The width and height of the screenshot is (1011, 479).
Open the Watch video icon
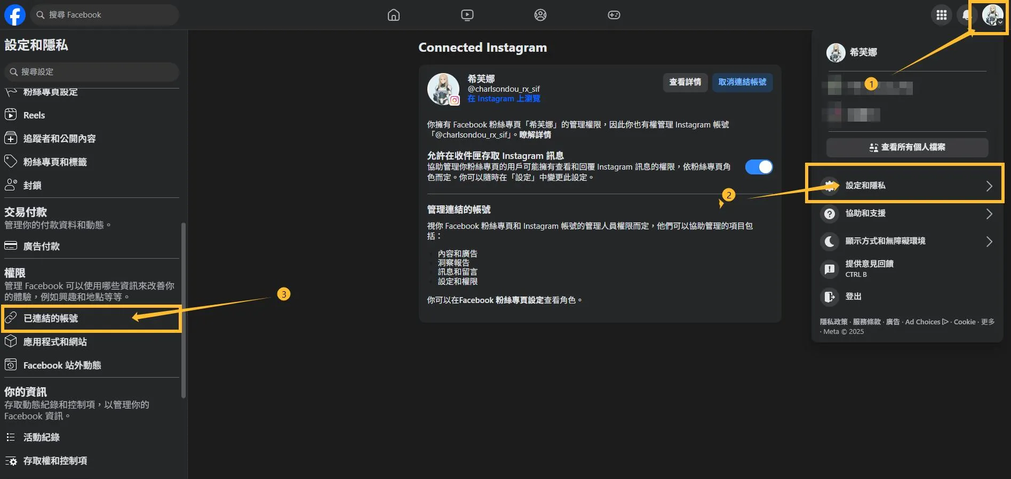coord(467,15)
